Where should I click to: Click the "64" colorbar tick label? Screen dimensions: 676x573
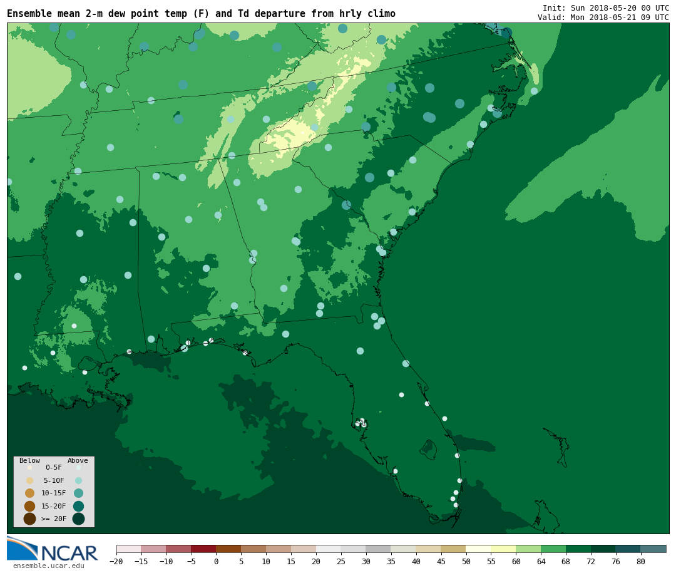tap(541, 561)
